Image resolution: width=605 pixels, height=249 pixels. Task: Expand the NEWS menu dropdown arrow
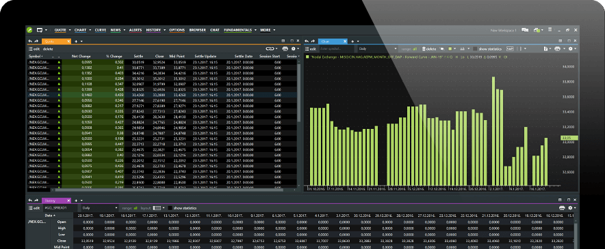click(x=125, y=30)
